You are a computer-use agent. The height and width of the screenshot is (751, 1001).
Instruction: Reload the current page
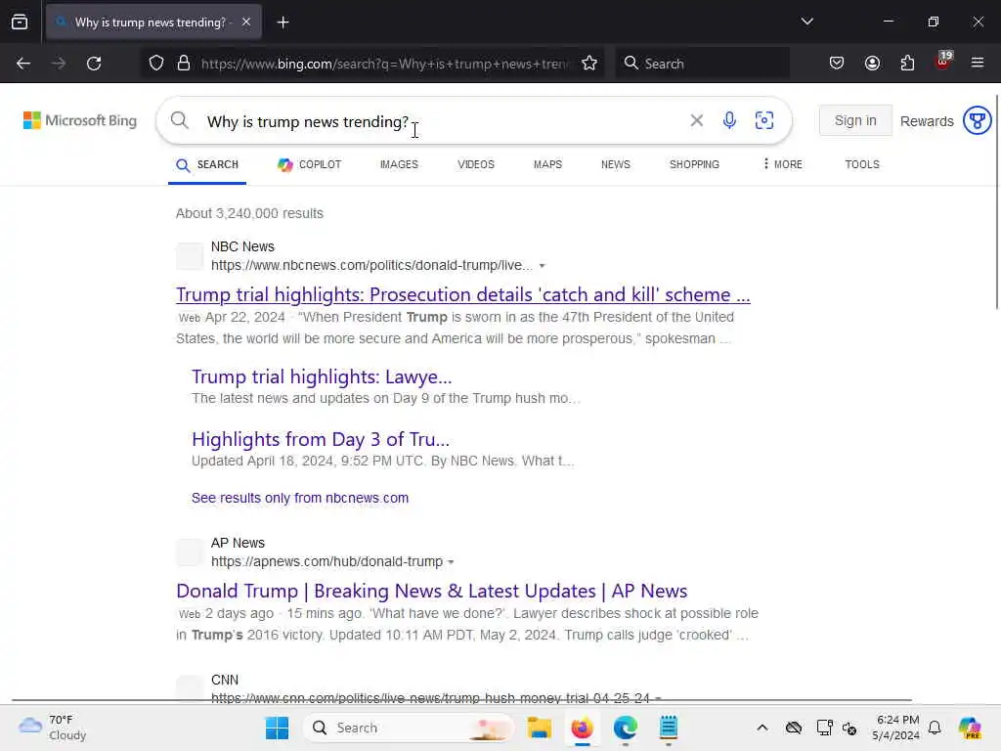pyautogui.click(x=94, y=64)
